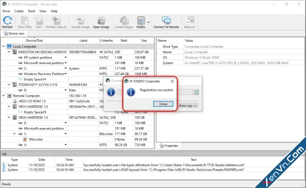Sort by the Device/Disk column header
This screenshot has width=306, height=188.
tap(35, 40)
